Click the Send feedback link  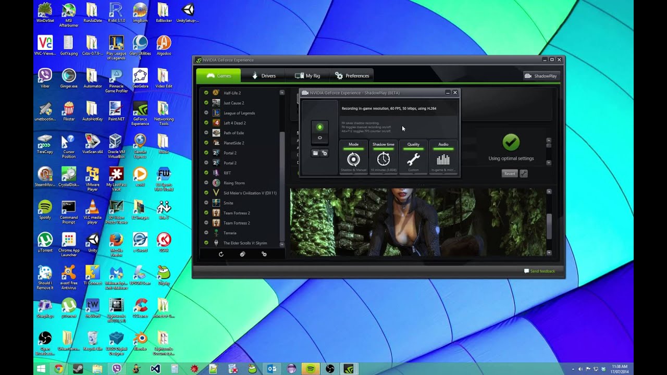pyautogui.click(x=539, y=271)
